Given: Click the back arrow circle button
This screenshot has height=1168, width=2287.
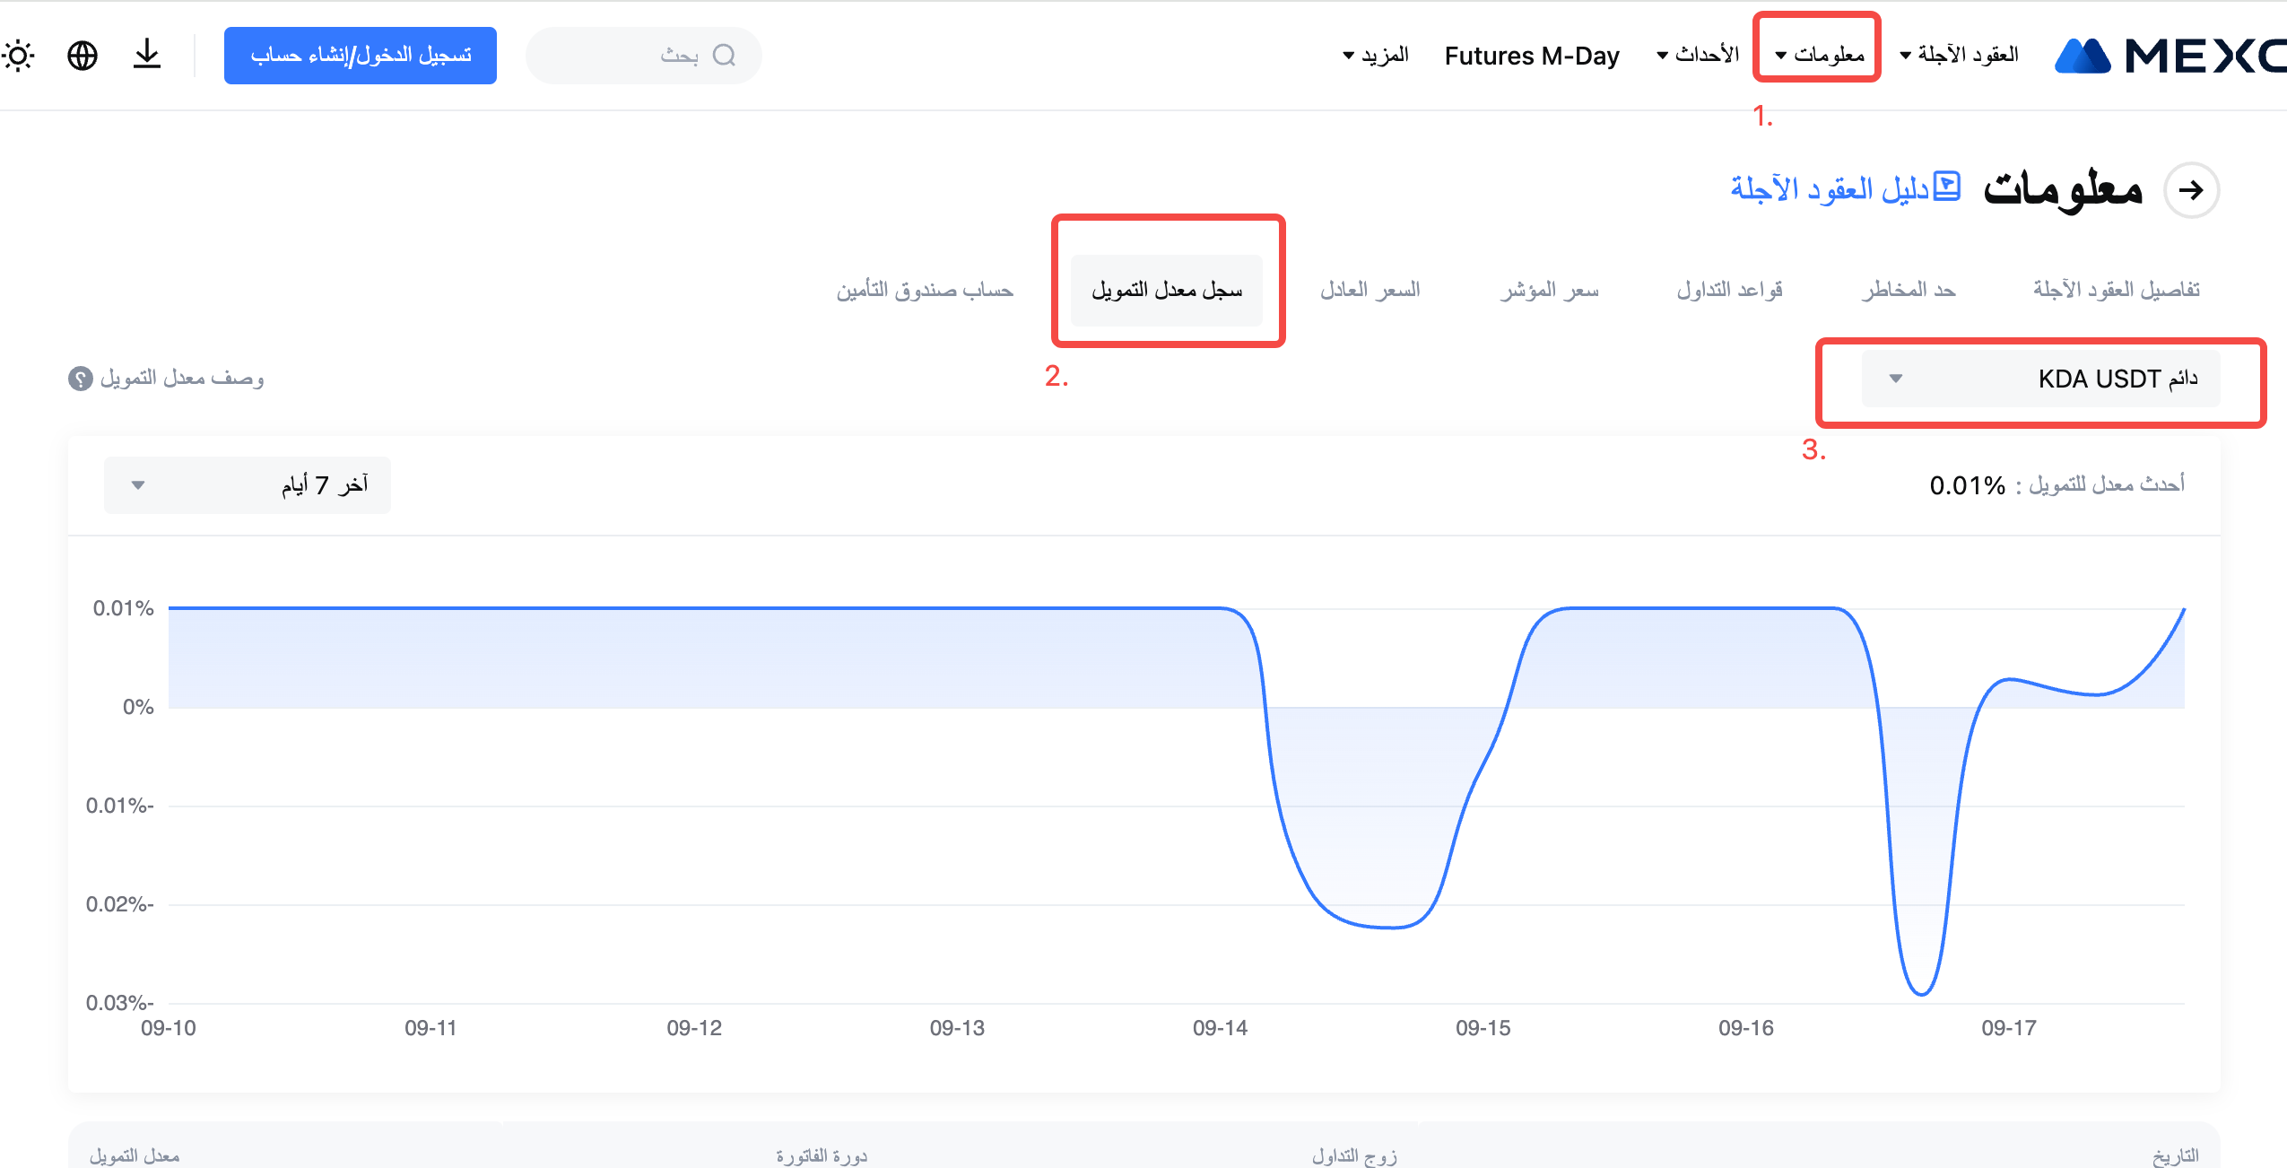Looking at the screenshot, I should coord(2191,190).
